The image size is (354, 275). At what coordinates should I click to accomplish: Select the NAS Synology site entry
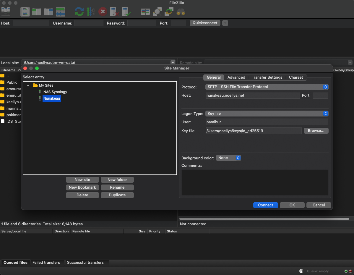point(55,92)
